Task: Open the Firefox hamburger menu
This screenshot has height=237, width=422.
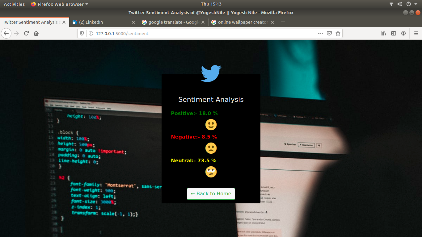Action: tap(416, 33)
